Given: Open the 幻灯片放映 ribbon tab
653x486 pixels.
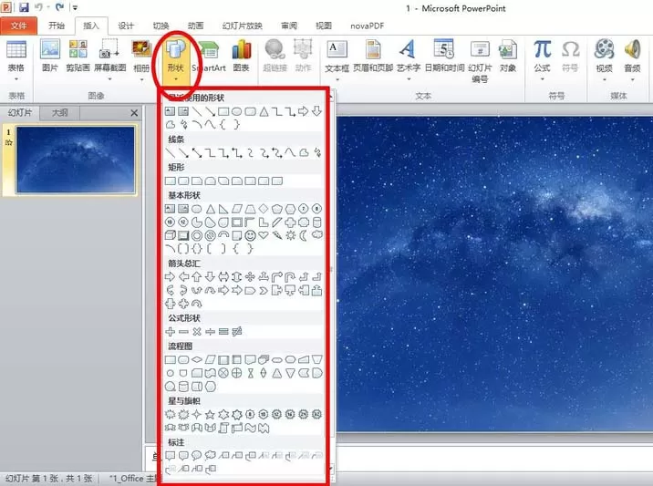Looking at the screenshot, I should [242, 26].
